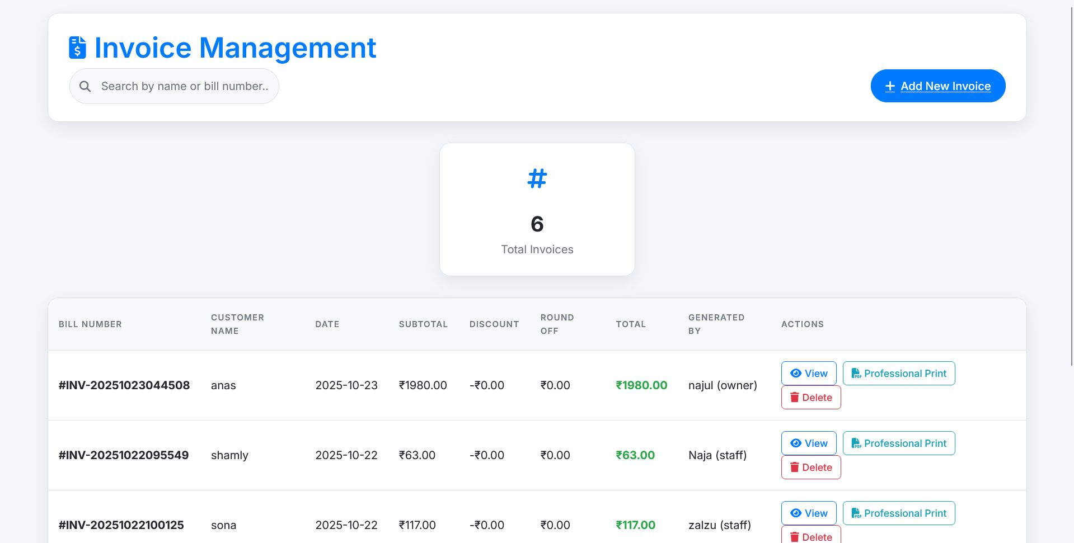The width and height of the screenshot is (1074, 543).
Task: Click the search by name input field
Action: [x=185, y=86]
